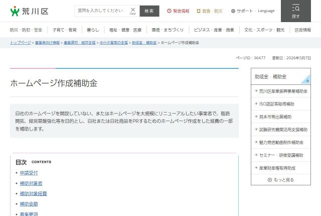Go to 助成金・補助金 breadcrumb

144,43
